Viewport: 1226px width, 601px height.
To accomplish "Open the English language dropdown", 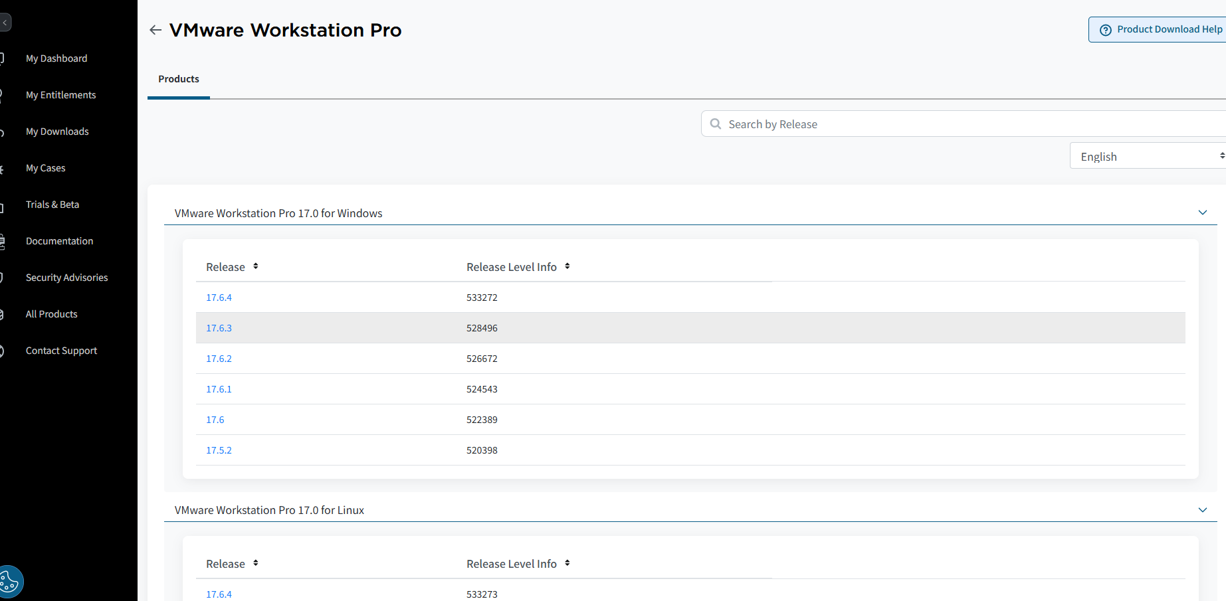I will [x=1148, y=155].
